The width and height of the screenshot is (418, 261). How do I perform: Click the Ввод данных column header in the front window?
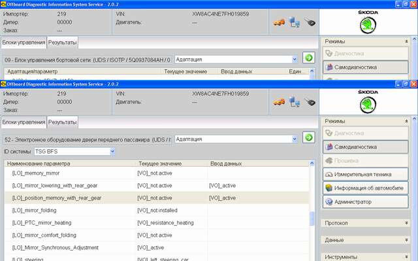pyautogui.click(x=226, y=164)
